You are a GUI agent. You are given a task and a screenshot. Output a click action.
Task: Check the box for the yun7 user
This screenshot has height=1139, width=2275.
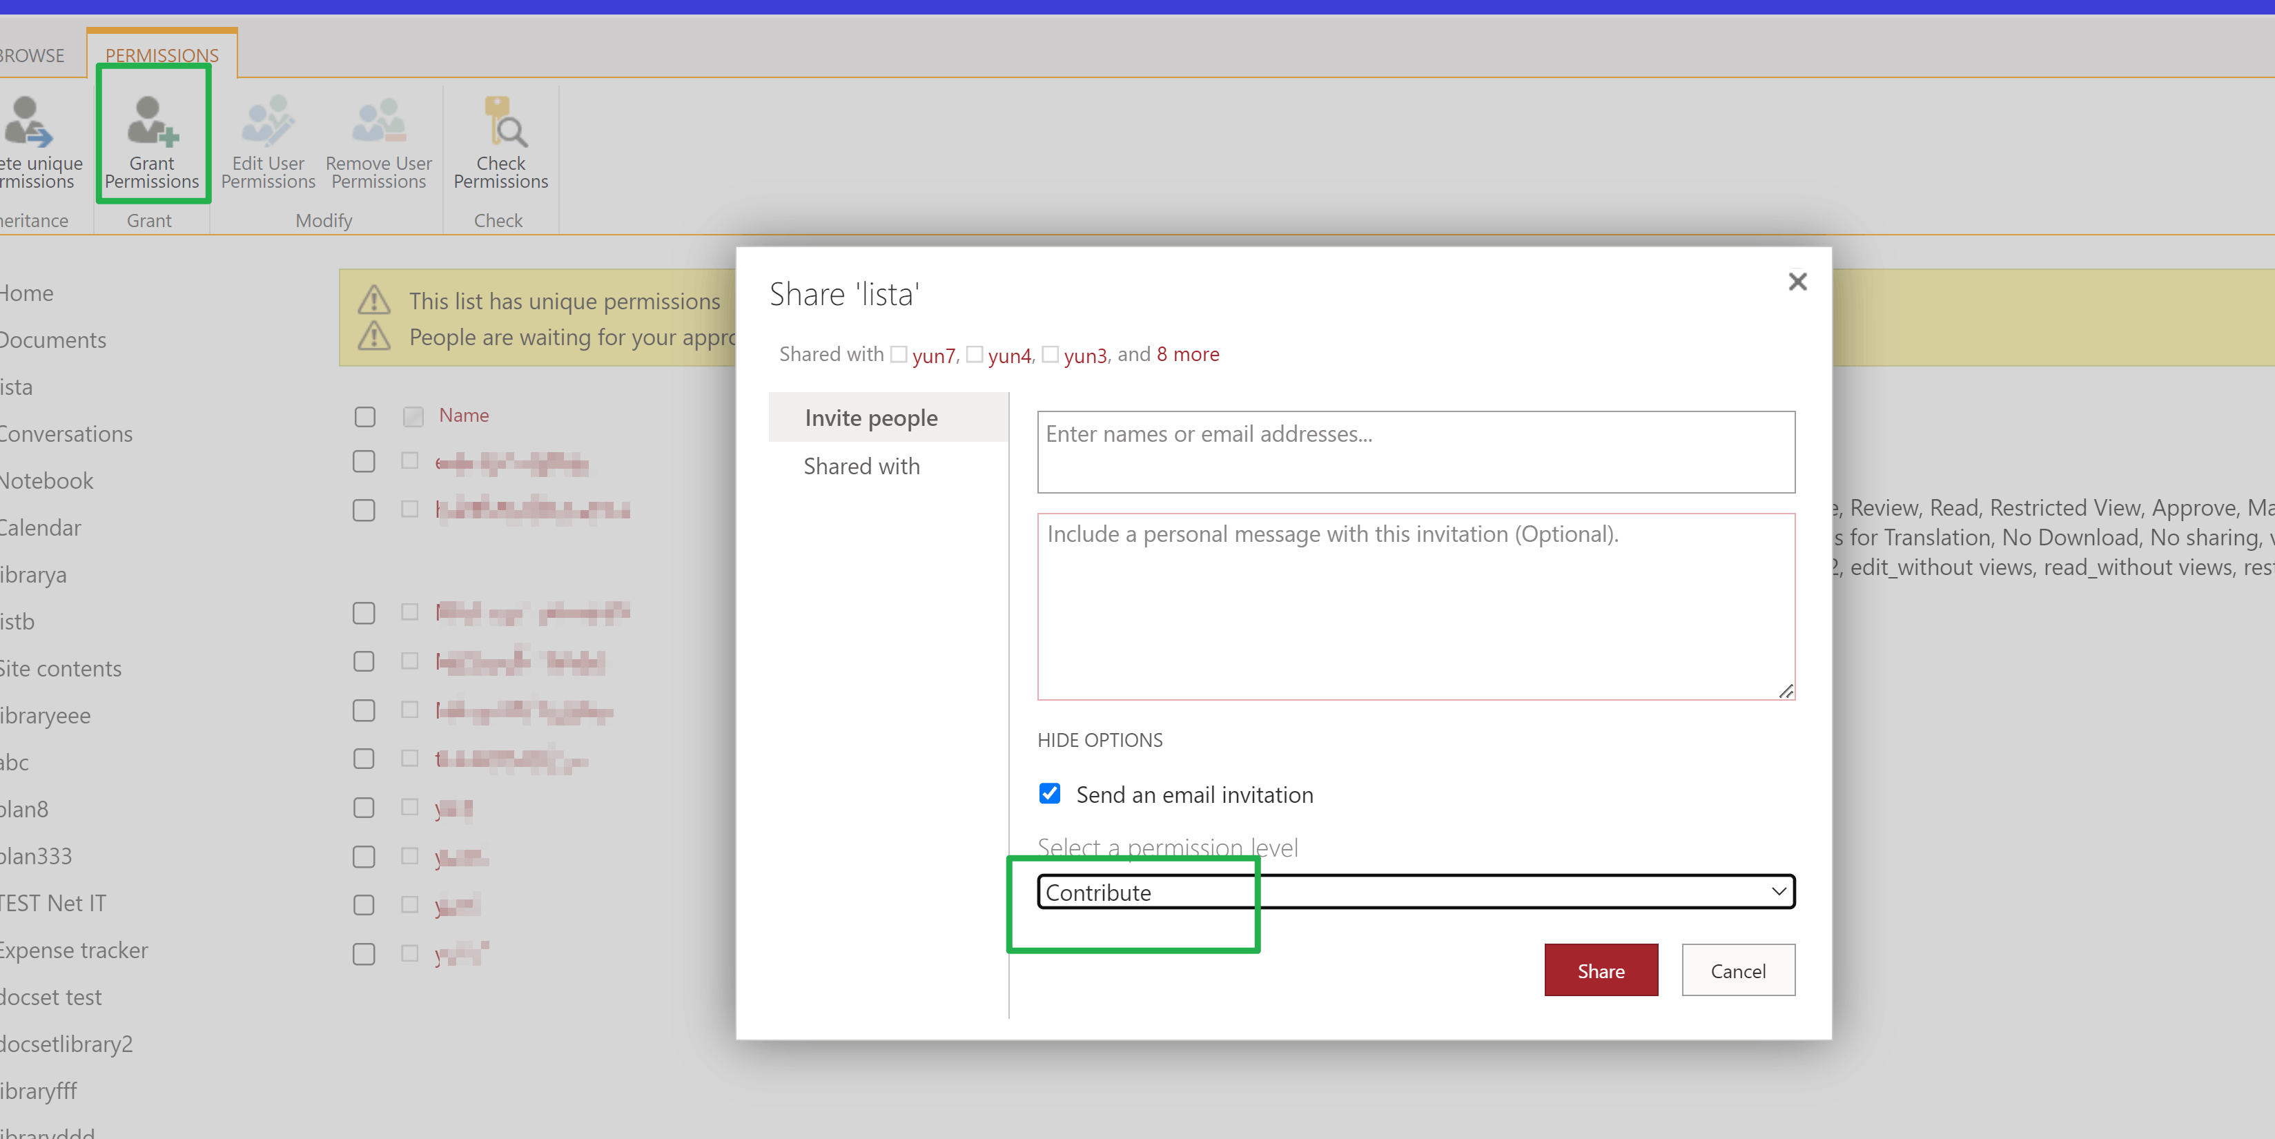coord(898,354)
